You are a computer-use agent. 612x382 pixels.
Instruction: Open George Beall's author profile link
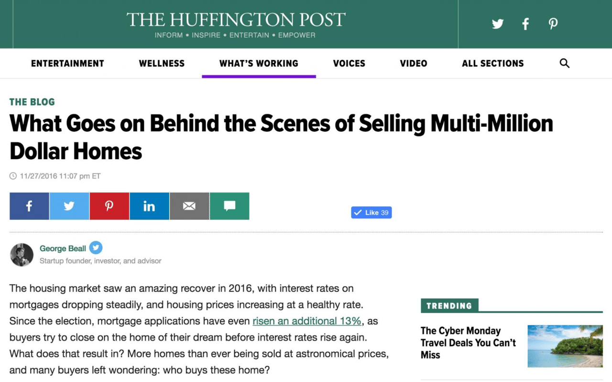[x=63, y=248]
